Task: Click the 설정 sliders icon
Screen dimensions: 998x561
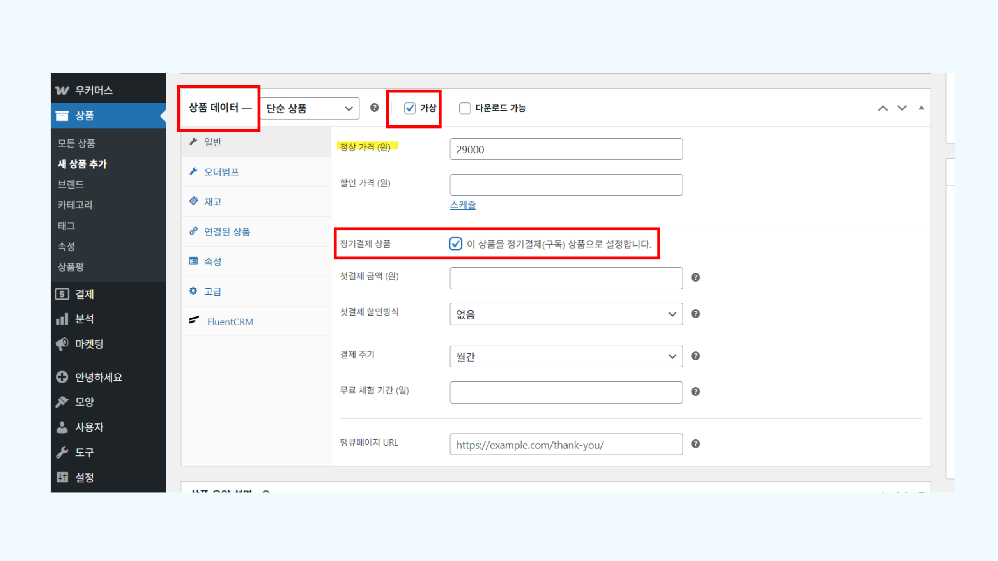Action: pos(62,477)
